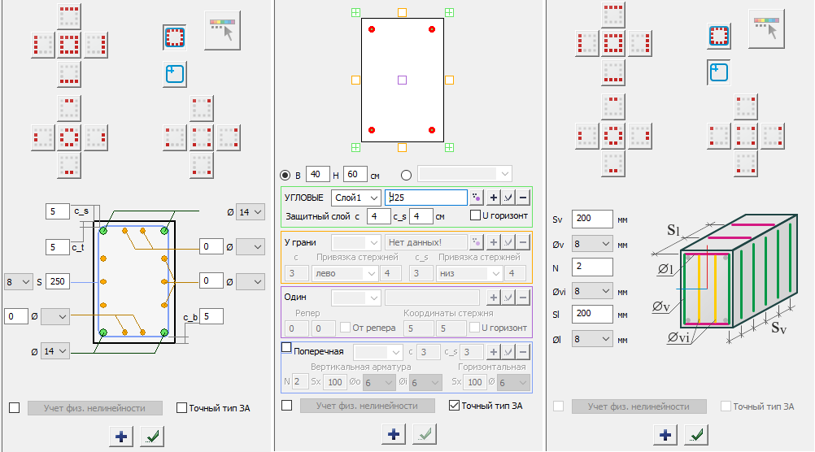815x452 pixels.
Task: Click the green checkmark button in the right panel
Action: (x=694, y=435)
